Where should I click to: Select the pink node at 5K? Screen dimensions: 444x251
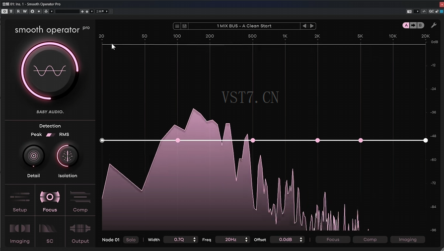click(x=361, y=140)
